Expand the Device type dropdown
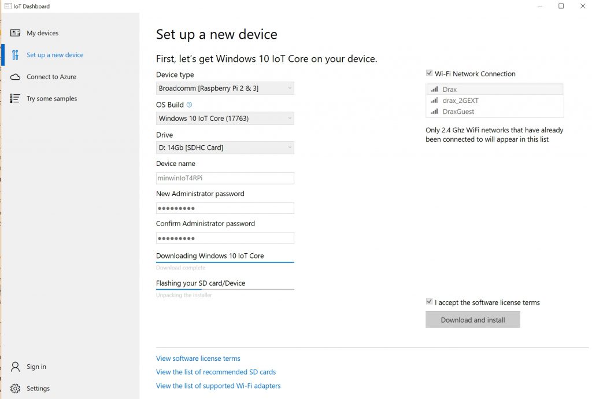The width and height of the screenshot is (592, 399). click(225, 88)
